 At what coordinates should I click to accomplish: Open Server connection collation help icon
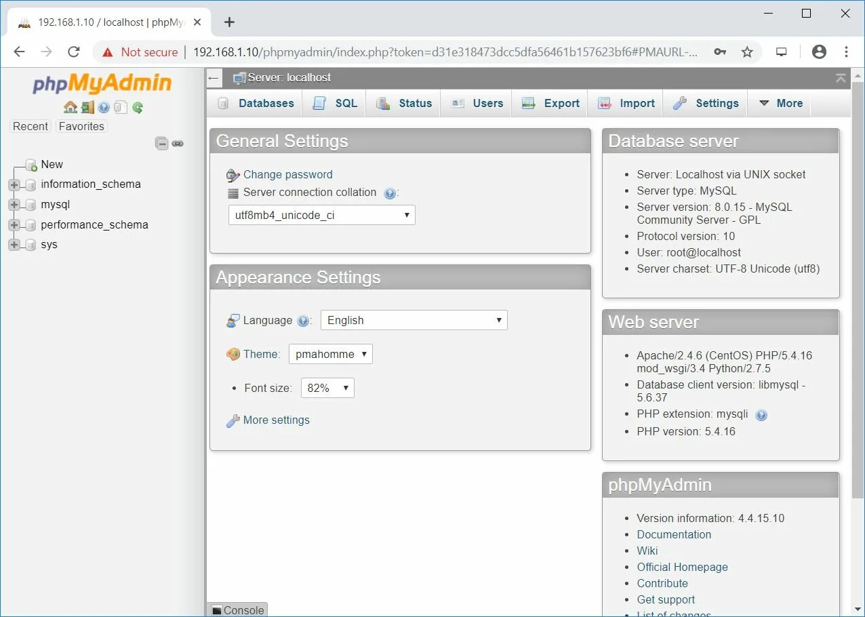[390, 193]
